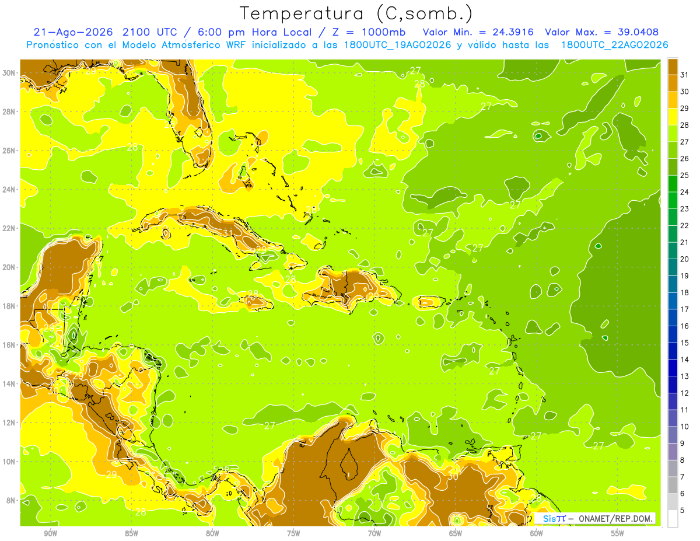Viewport: 700px width, 541px height.
Task: Click the legend scale label "15"
Action: [x=685, y=343]
